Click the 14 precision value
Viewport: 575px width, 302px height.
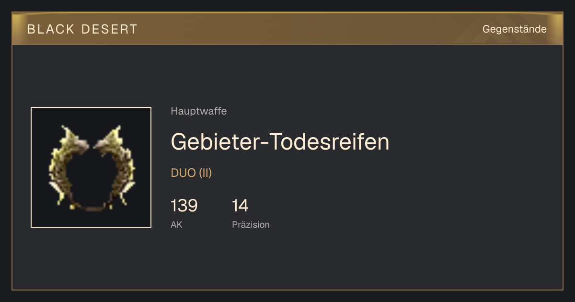[x=240, y=206]
